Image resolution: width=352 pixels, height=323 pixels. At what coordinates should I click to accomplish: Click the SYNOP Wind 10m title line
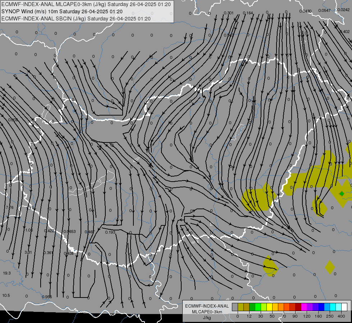tap(62, 11)
